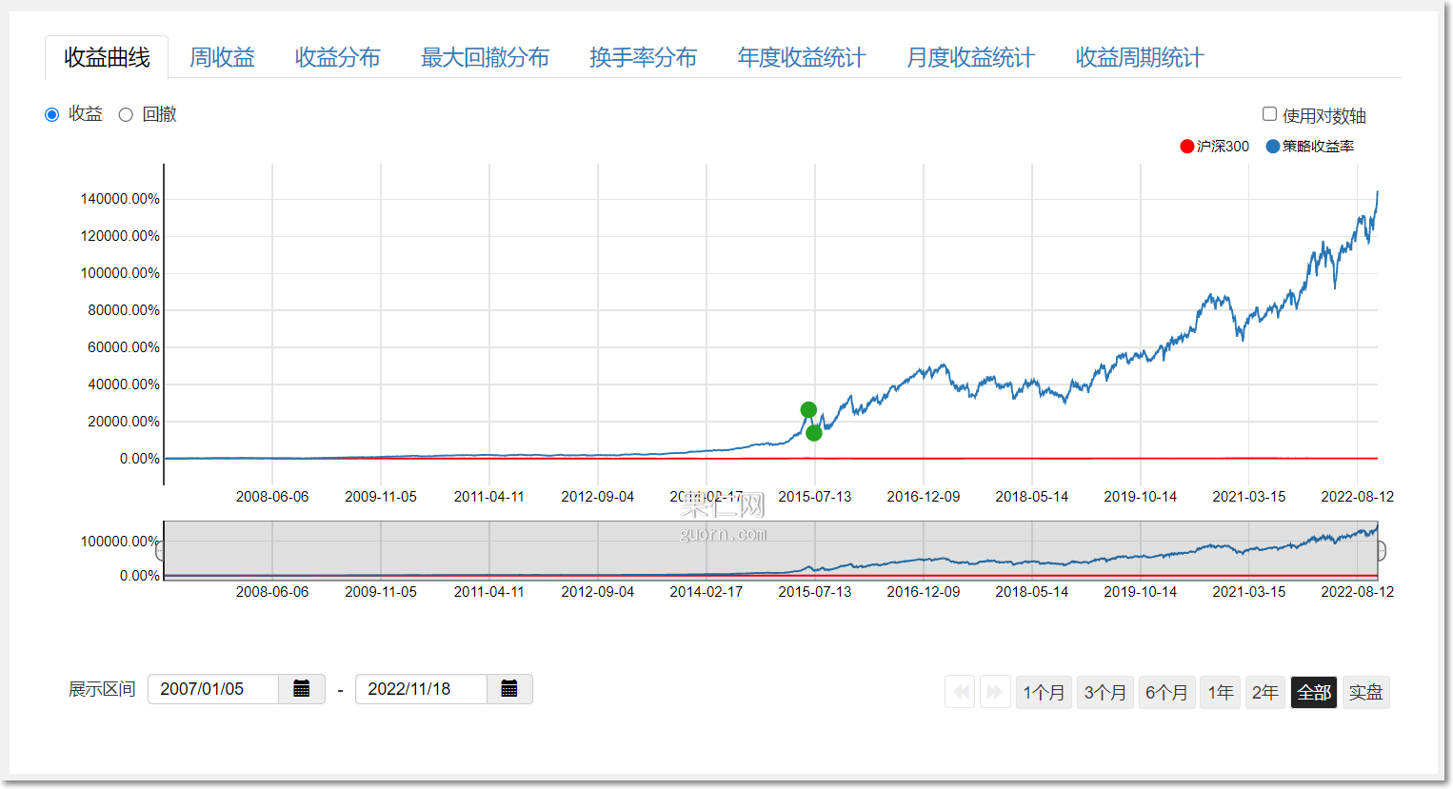
Task: Set range to 1年
Action: click(x=1221, y=692)
